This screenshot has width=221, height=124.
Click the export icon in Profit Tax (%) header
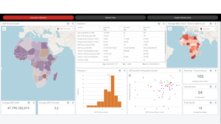pyautogui.click(x=216, y=103)
